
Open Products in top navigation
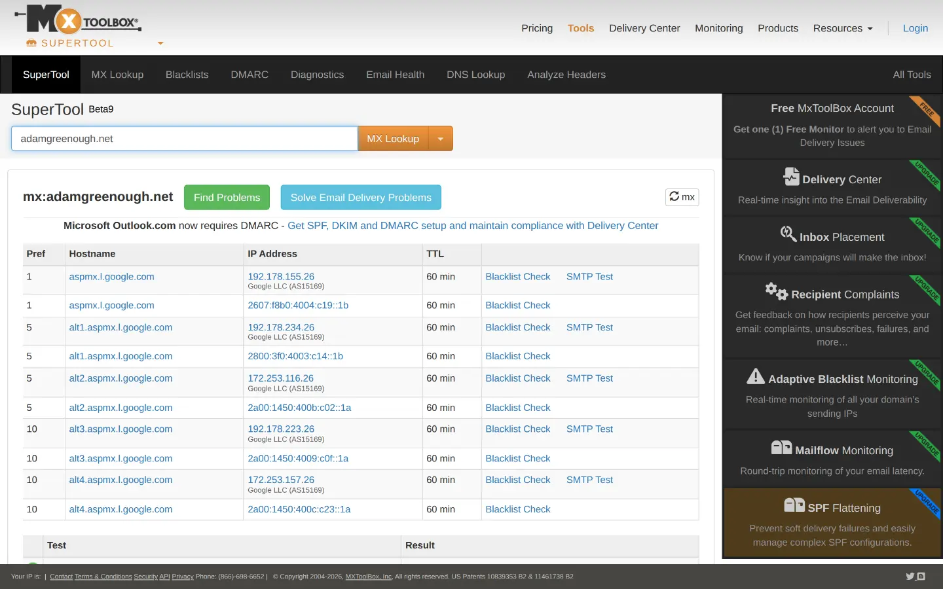(778, 28)
